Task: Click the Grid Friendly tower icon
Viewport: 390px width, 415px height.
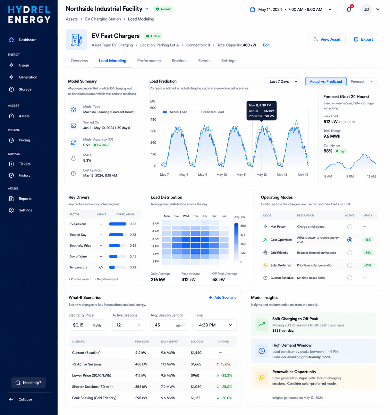Action: (x=265, y=253)
